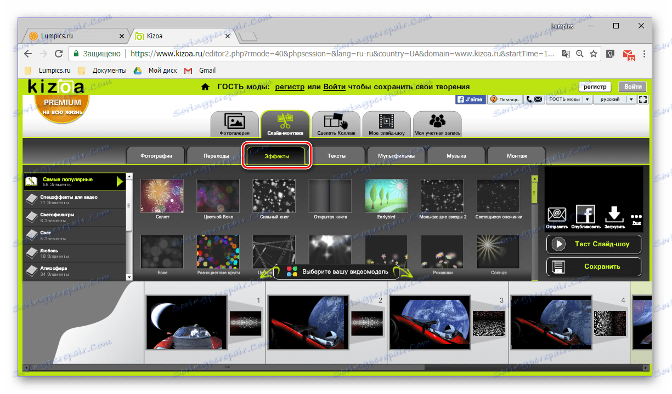Select slide 2 photo in timeline

[308, 322]
